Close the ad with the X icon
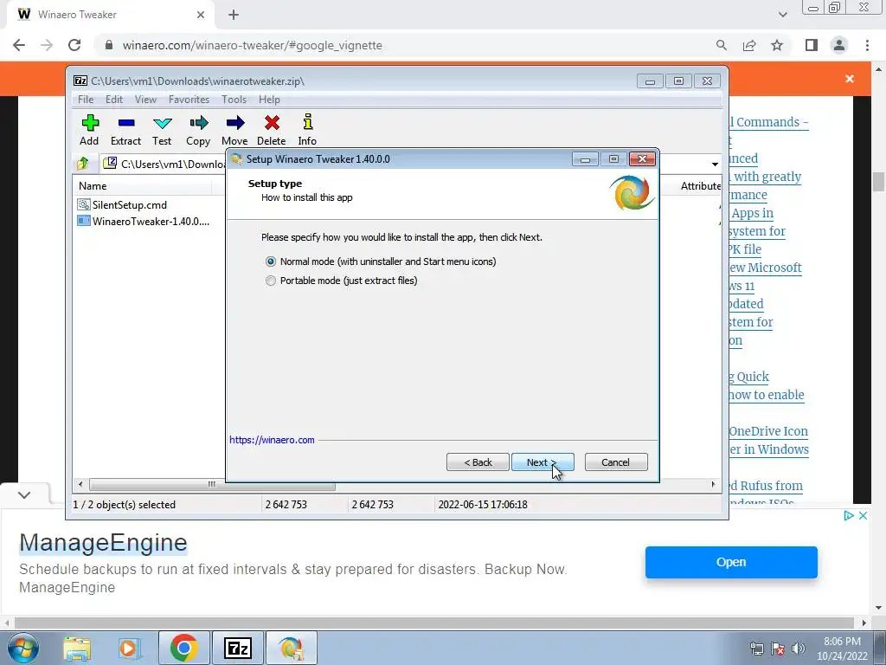The height and width of the screenshot is (665, 886). [863, 516]
